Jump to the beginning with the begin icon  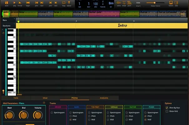pyautogui.click(x=28, y=3)
